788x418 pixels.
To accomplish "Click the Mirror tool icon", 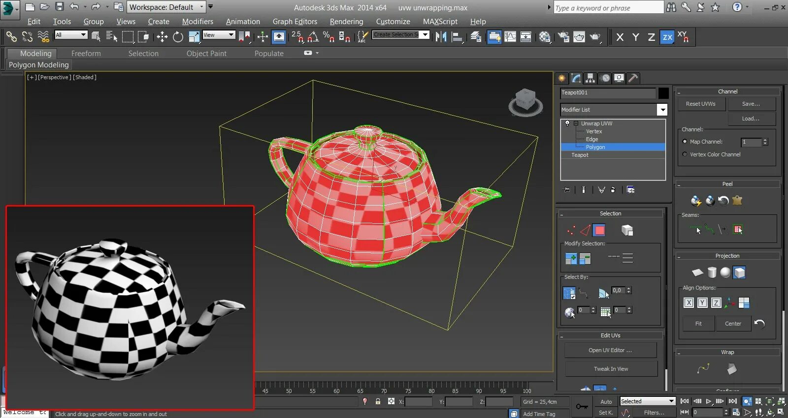I will tap(441, 37).
